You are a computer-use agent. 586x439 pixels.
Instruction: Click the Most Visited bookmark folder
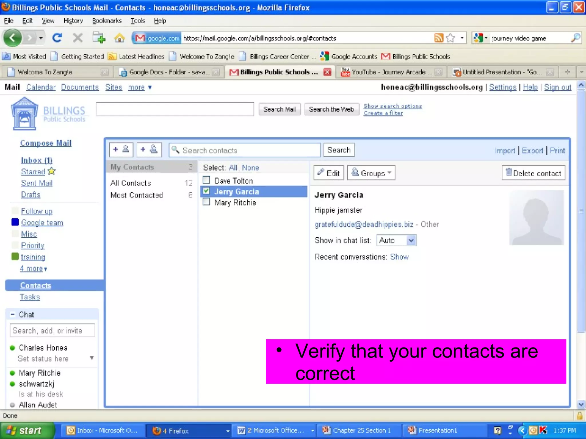[24, 57]
